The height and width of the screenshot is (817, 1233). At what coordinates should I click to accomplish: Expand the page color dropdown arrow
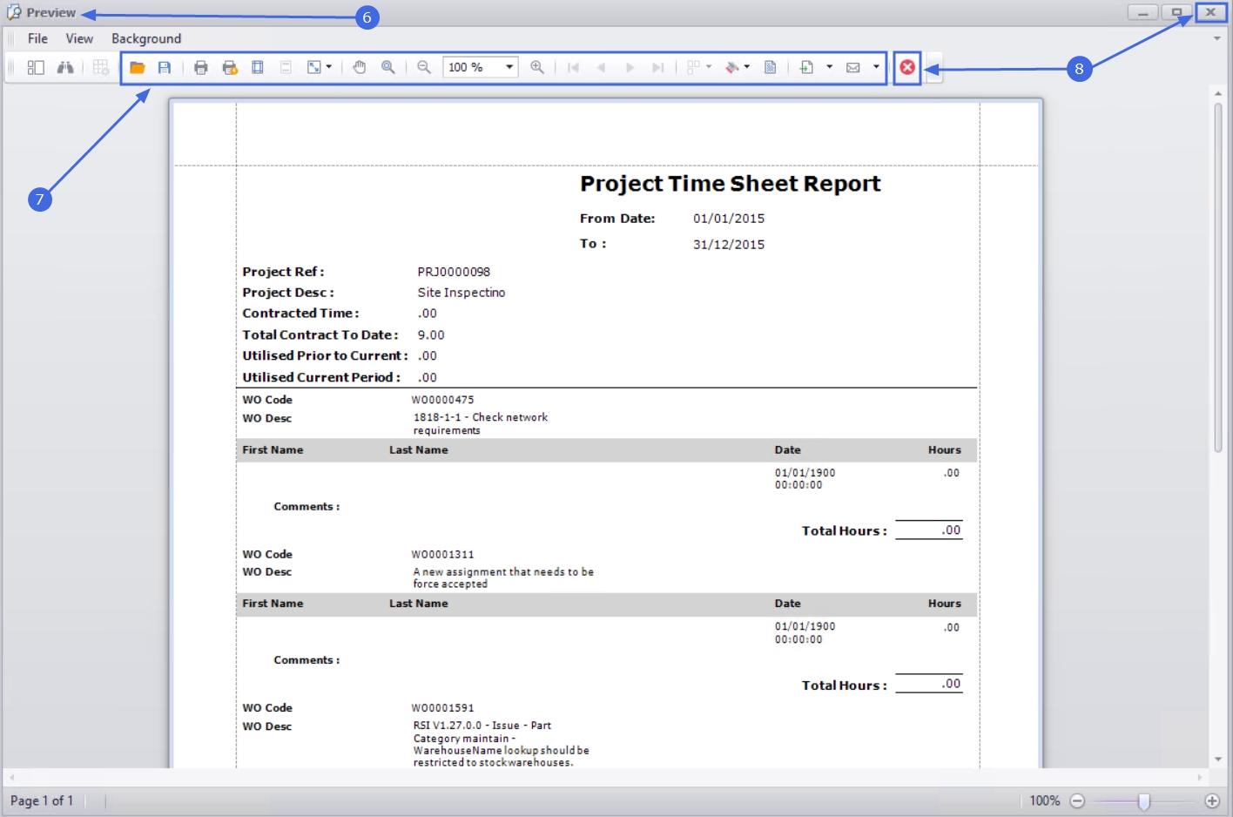click(x=747, y=67)
